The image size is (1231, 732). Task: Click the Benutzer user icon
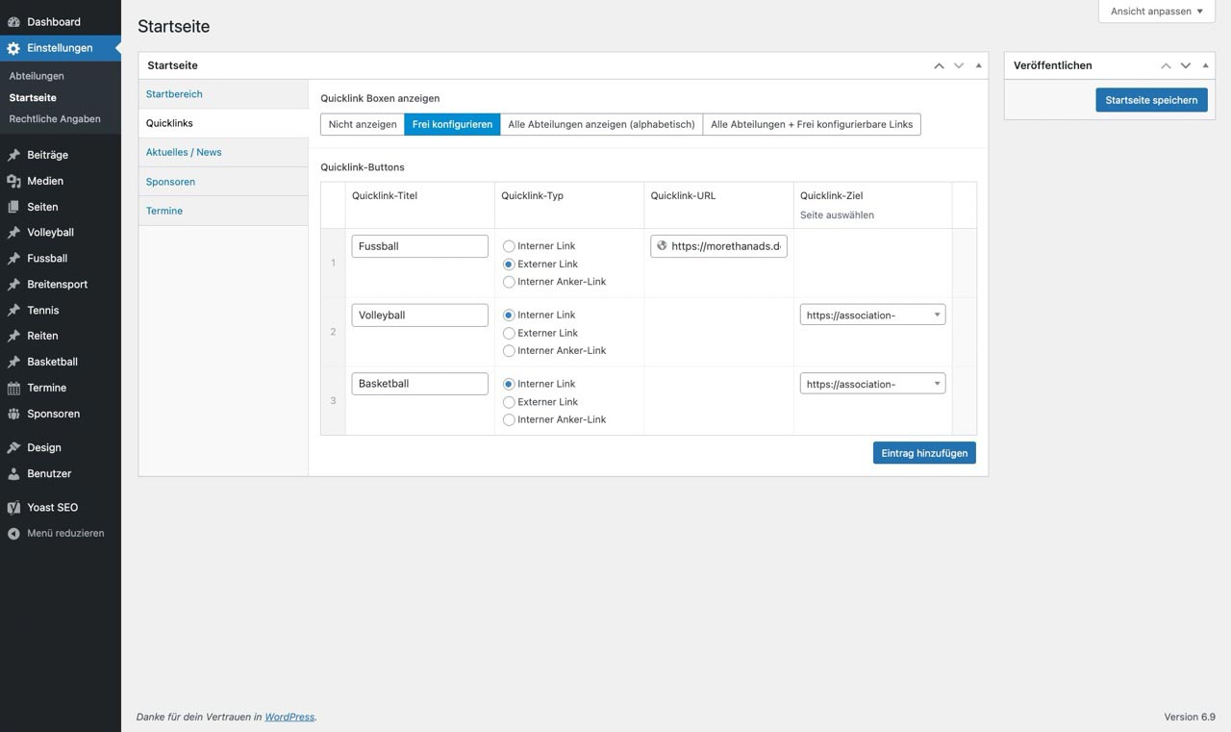point(13,473)
